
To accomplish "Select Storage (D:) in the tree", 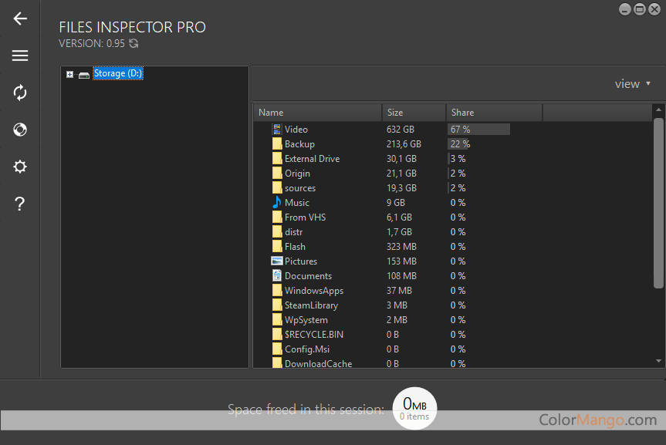I will tap(117, 74).
